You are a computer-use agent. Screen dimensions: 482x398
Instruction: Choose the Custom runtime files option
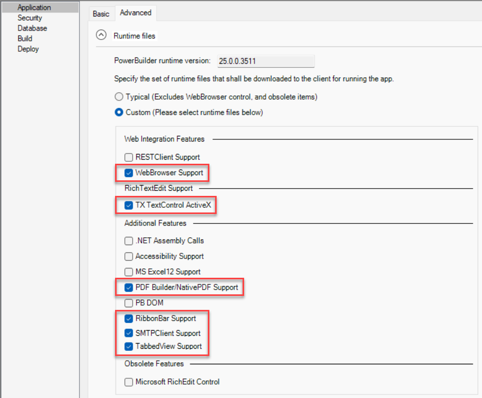119,112
